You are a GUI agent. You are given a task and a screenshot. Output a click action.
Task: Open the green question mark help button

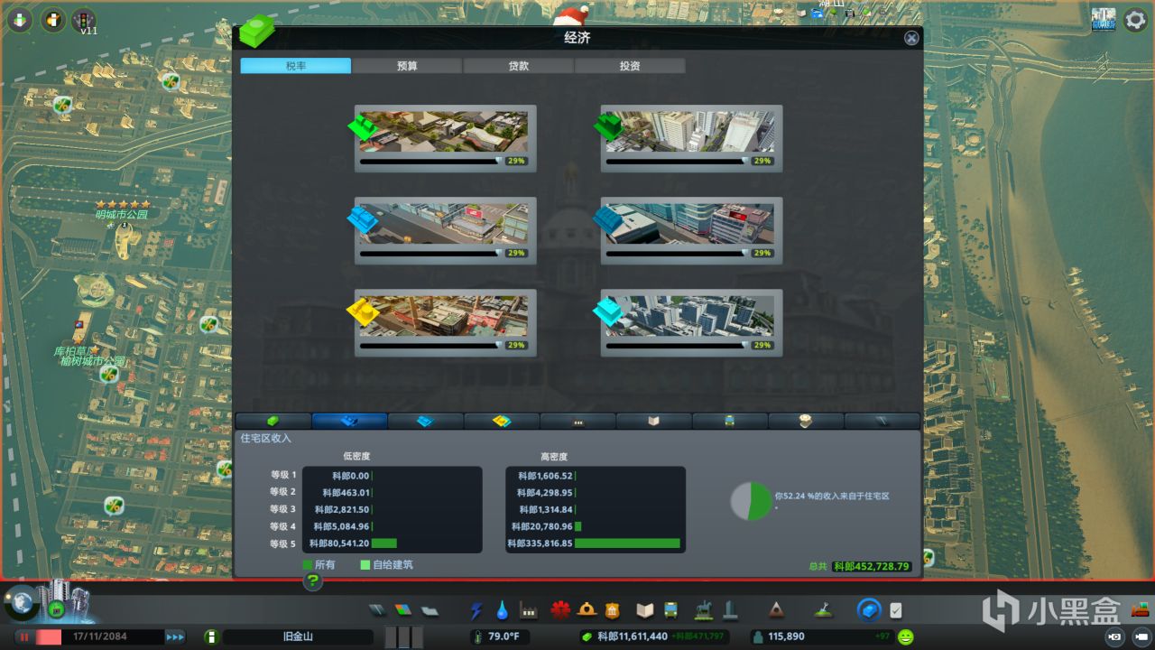pos(313,580)
